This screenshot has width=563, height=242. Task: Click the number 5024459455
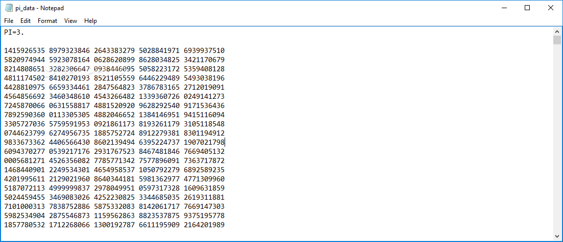coord(25,198)
